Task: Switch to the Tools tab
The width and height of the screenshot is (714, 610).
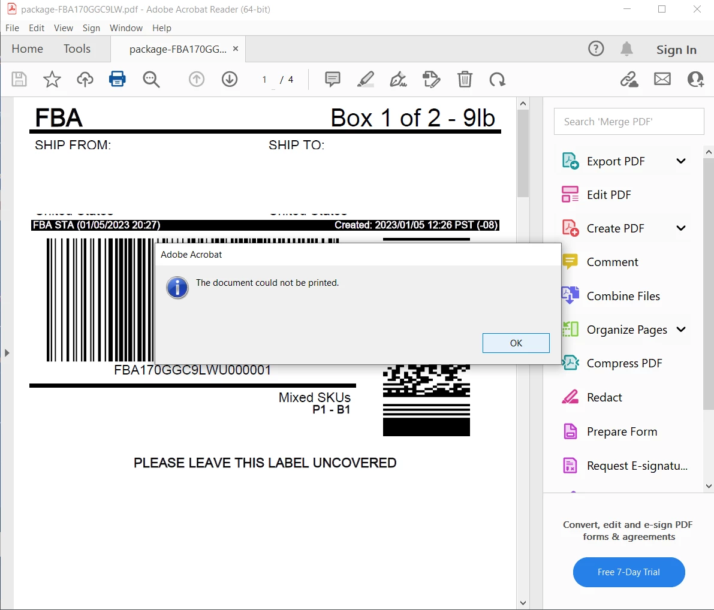Action: pyautogui.click(x=77, y=49)
